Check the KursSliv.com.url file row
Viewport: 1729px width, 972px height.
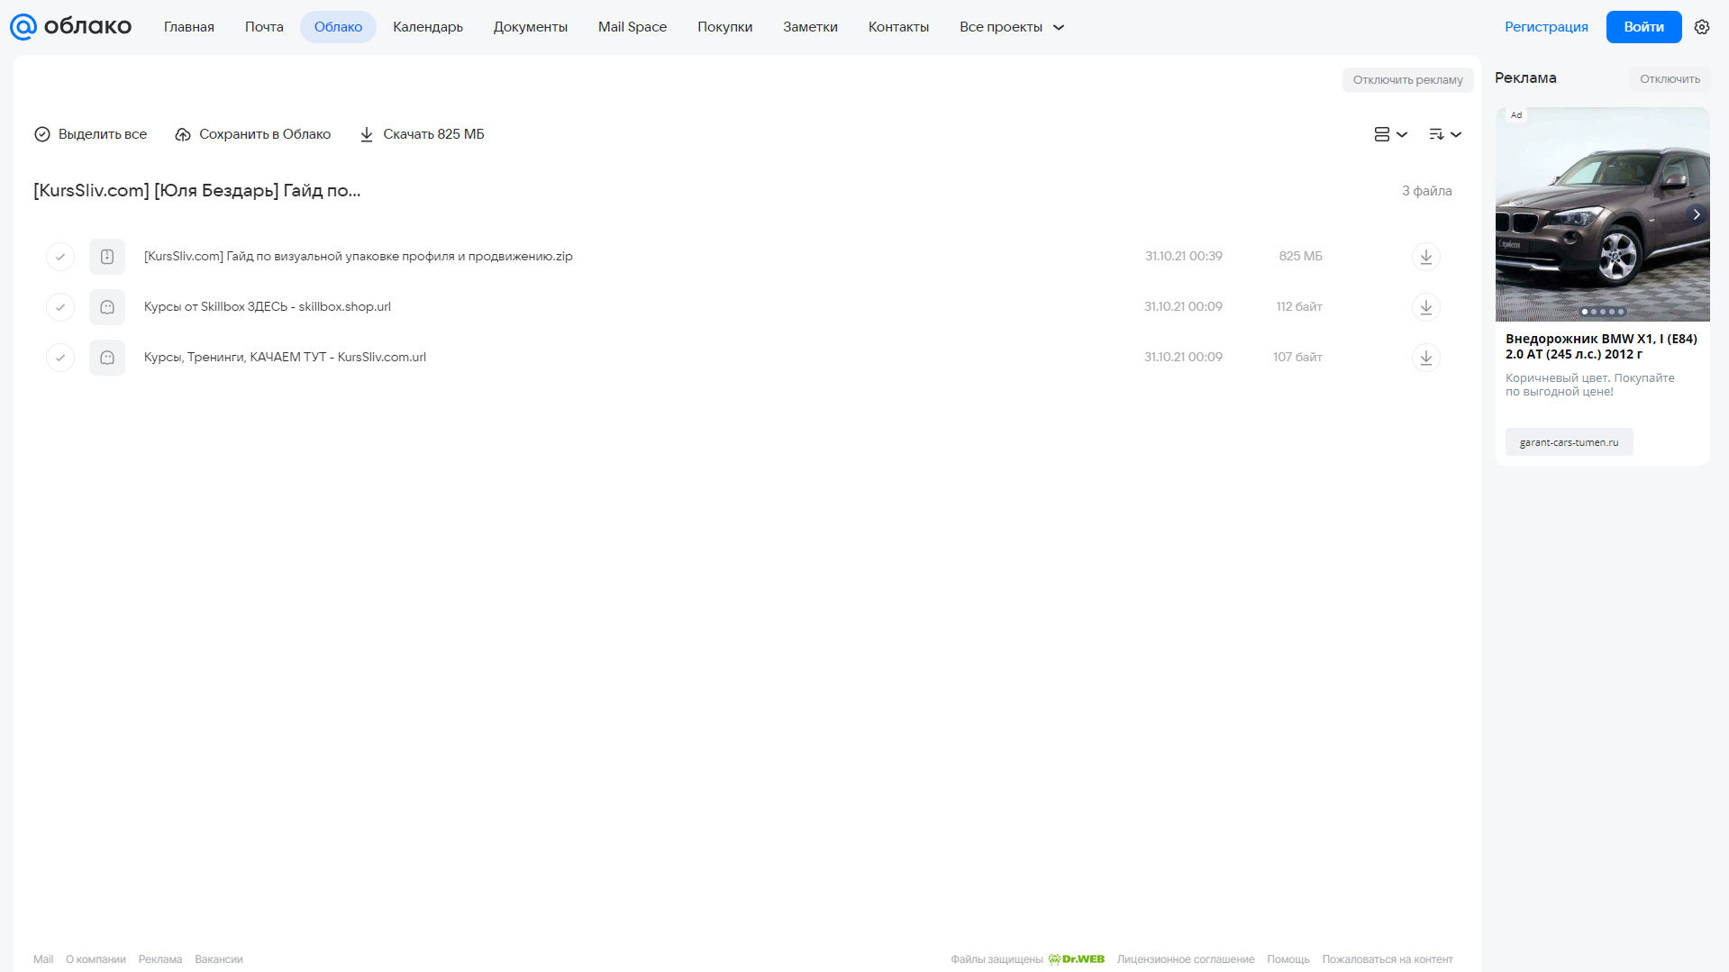pos(60,358)
